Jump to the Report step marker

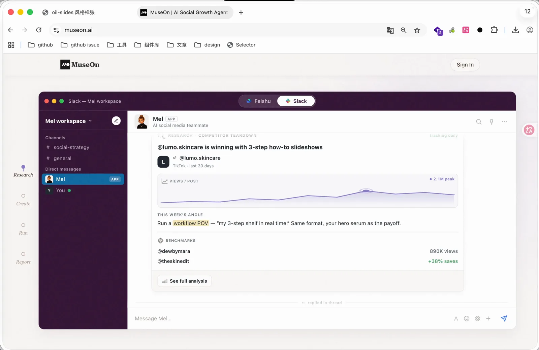click(23, 258)
